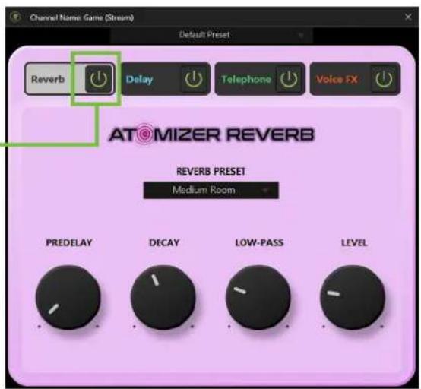The height and width of the screenshot is (389, 421).
Task: Click the LEVEL knob
Action: pyautogui.click(x=353, y=297)
